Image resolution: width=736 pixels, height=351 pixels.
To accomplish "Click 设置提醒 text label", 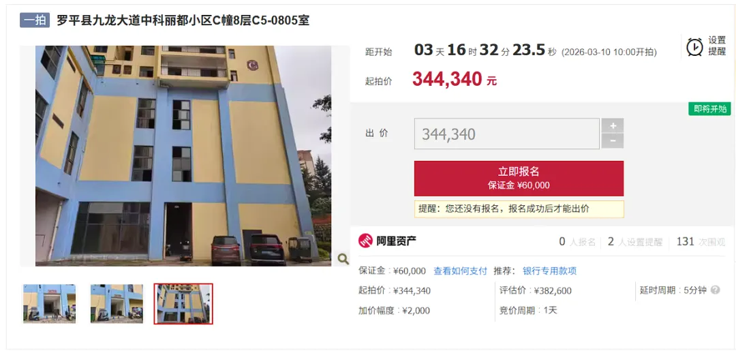I will pyautogui.click(x=717, y=46).
